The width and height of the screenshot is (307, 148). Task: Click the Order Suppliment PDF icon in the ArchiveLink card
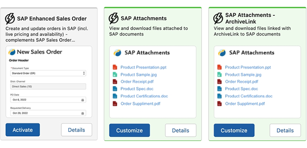219,103
